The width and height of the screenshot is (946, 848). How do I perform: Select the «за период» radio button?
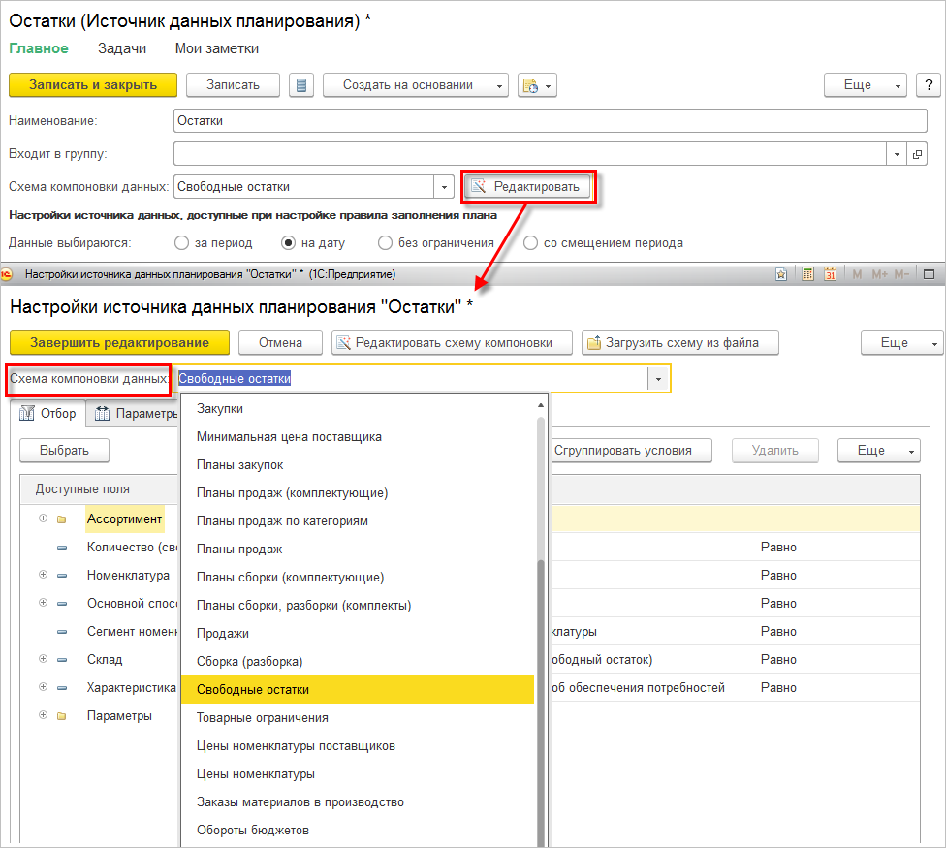click(x=181, y=243)
